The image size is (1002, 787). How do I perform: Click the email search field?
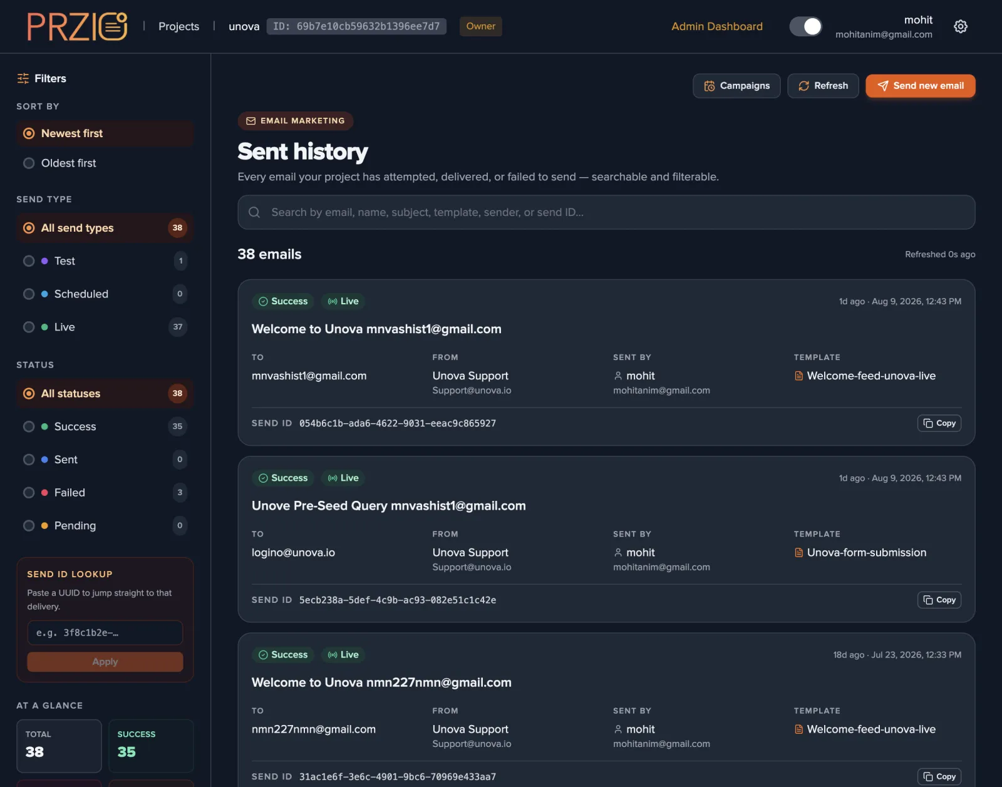point(606,212)
